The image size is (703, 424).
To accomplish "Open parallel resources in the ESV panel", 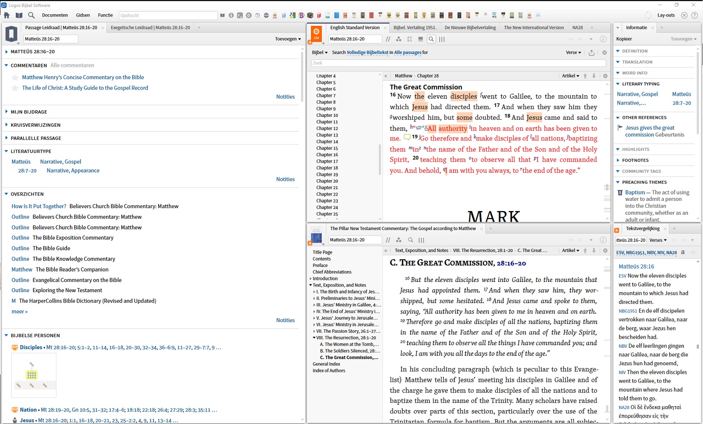I will tap(388, 39).
